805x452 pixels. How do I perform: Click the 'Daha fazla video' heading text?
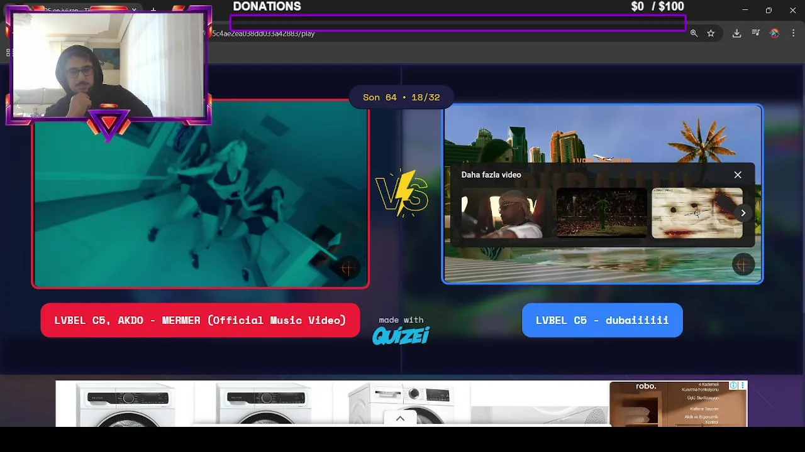491,175
